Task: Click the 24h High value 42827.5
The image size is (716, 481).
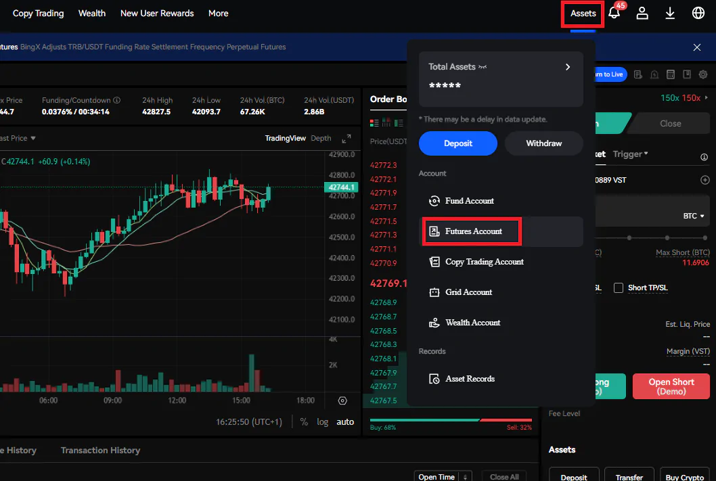Action: [x=156, y=112]
